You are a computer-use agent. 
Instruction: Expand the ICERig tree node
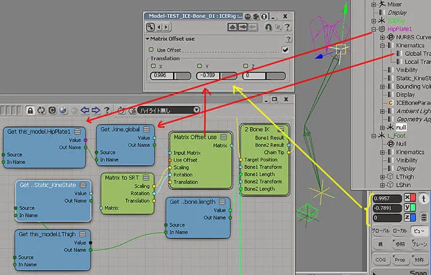[373, 20]
